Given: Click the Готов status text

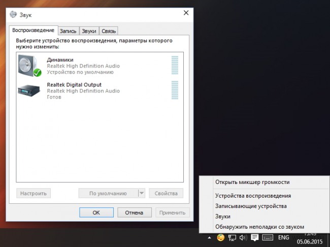Looking at the screenshot, I should point(54,97).
